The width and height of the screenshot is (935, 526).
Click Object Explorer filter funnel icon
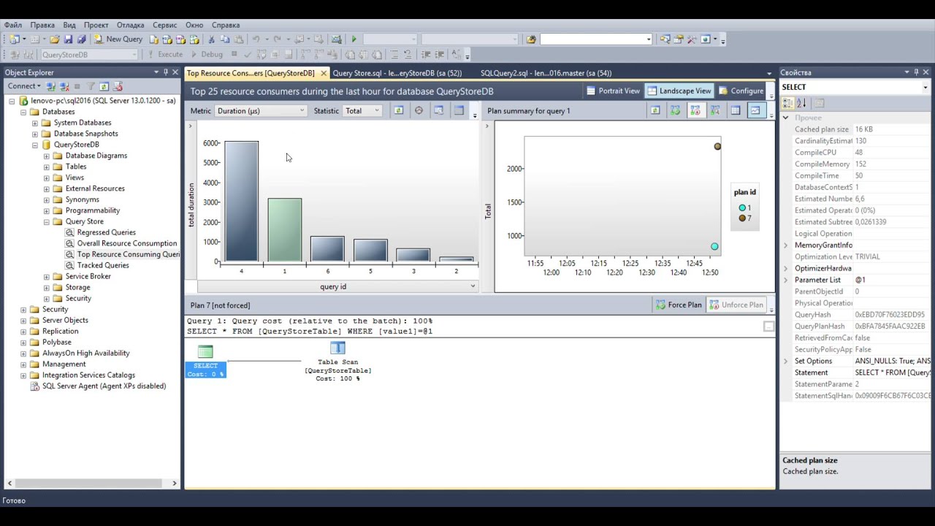(x=91, y=86)
